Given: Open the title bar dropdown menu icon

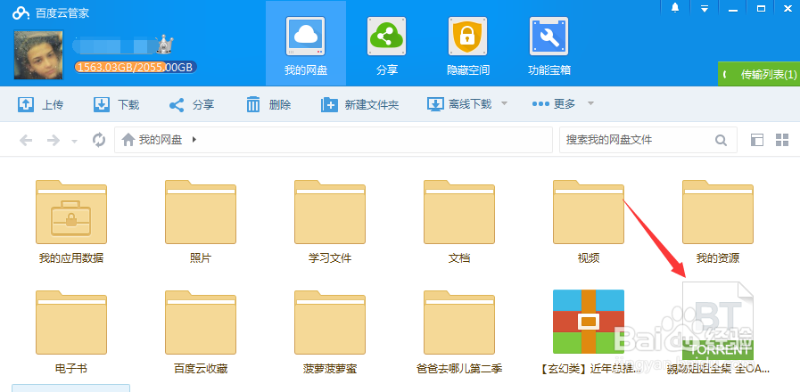Looking at the screenshot, I should tap(705, 8).
